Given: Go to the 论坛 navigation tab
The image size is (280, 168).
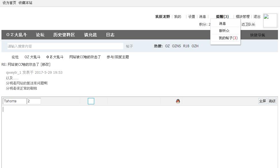Looking at the screenshot, I should click(x=40, y=35).
